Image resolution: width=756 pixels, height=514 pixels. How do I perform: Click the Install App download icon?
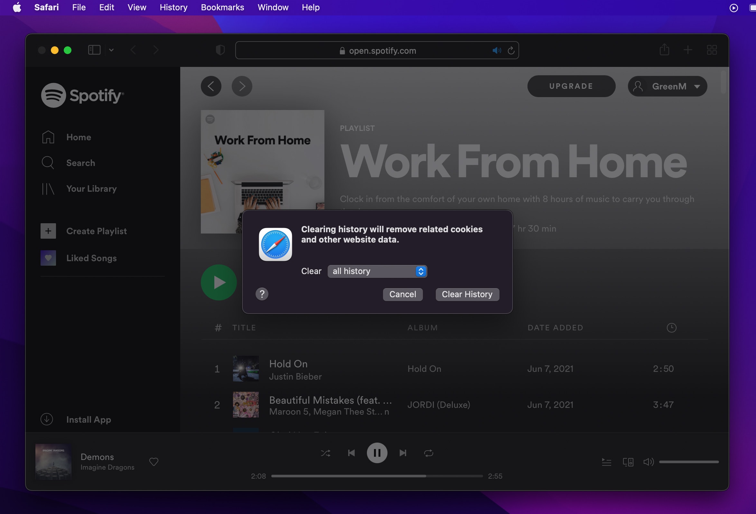[47, 419]
